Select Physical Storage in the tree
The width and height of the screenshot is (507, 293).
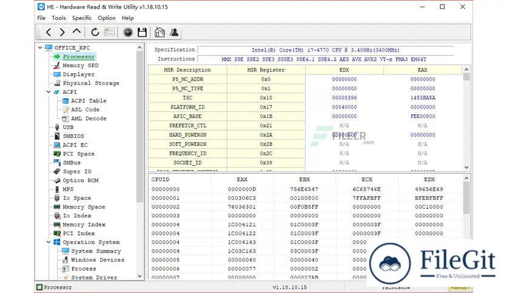tap(91, 83)
